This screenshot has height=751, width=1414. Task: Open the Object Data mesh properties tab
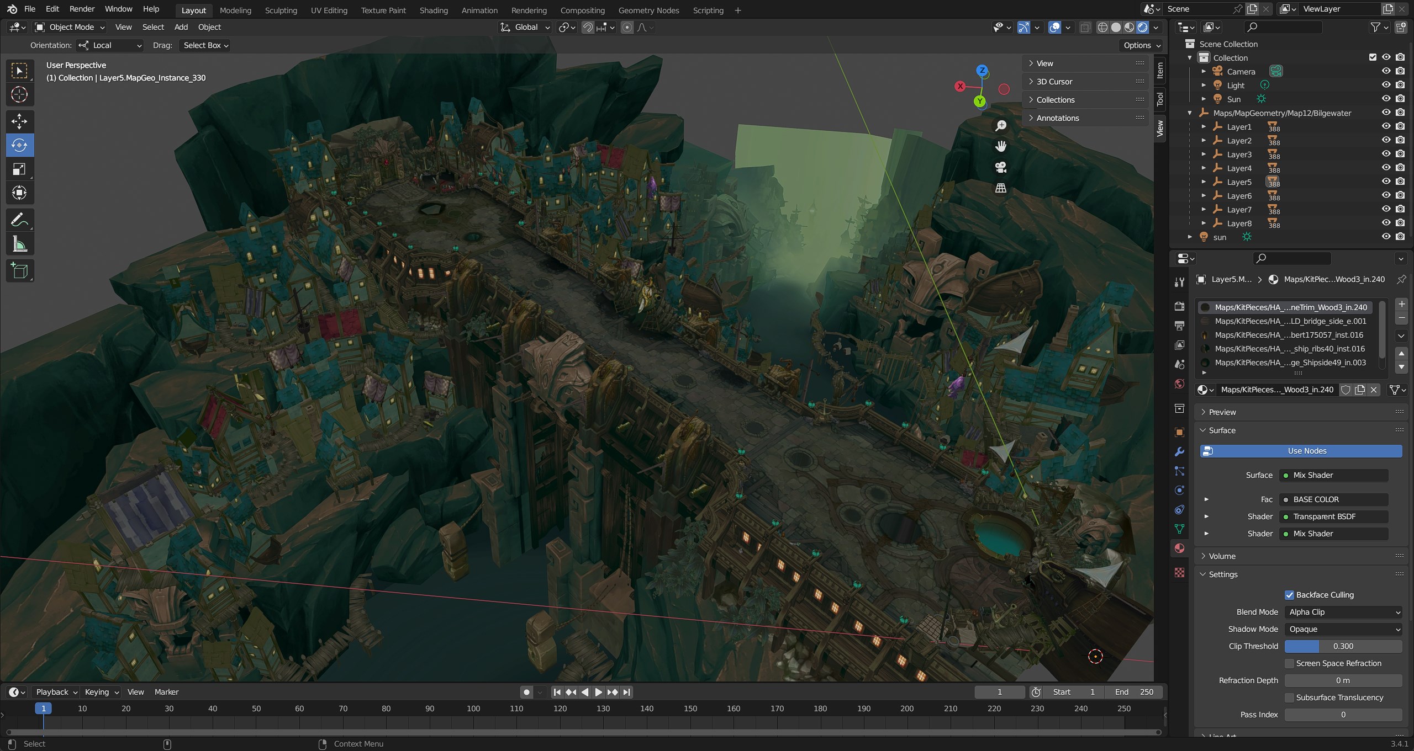[1179, 529]
